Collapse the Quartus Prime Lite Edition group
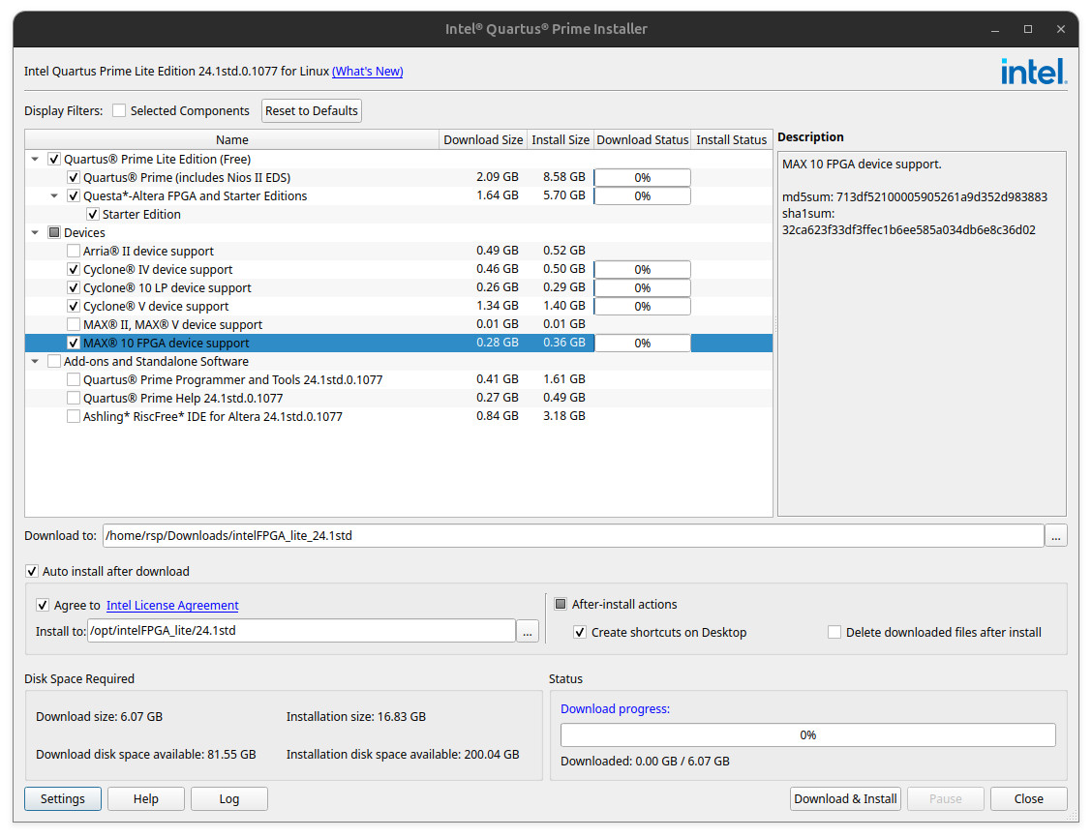The image size is (1092, 838). click(x=36, y=160)
